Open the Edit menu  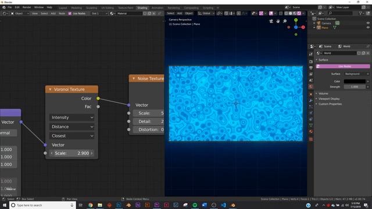(x=17, y=8)
